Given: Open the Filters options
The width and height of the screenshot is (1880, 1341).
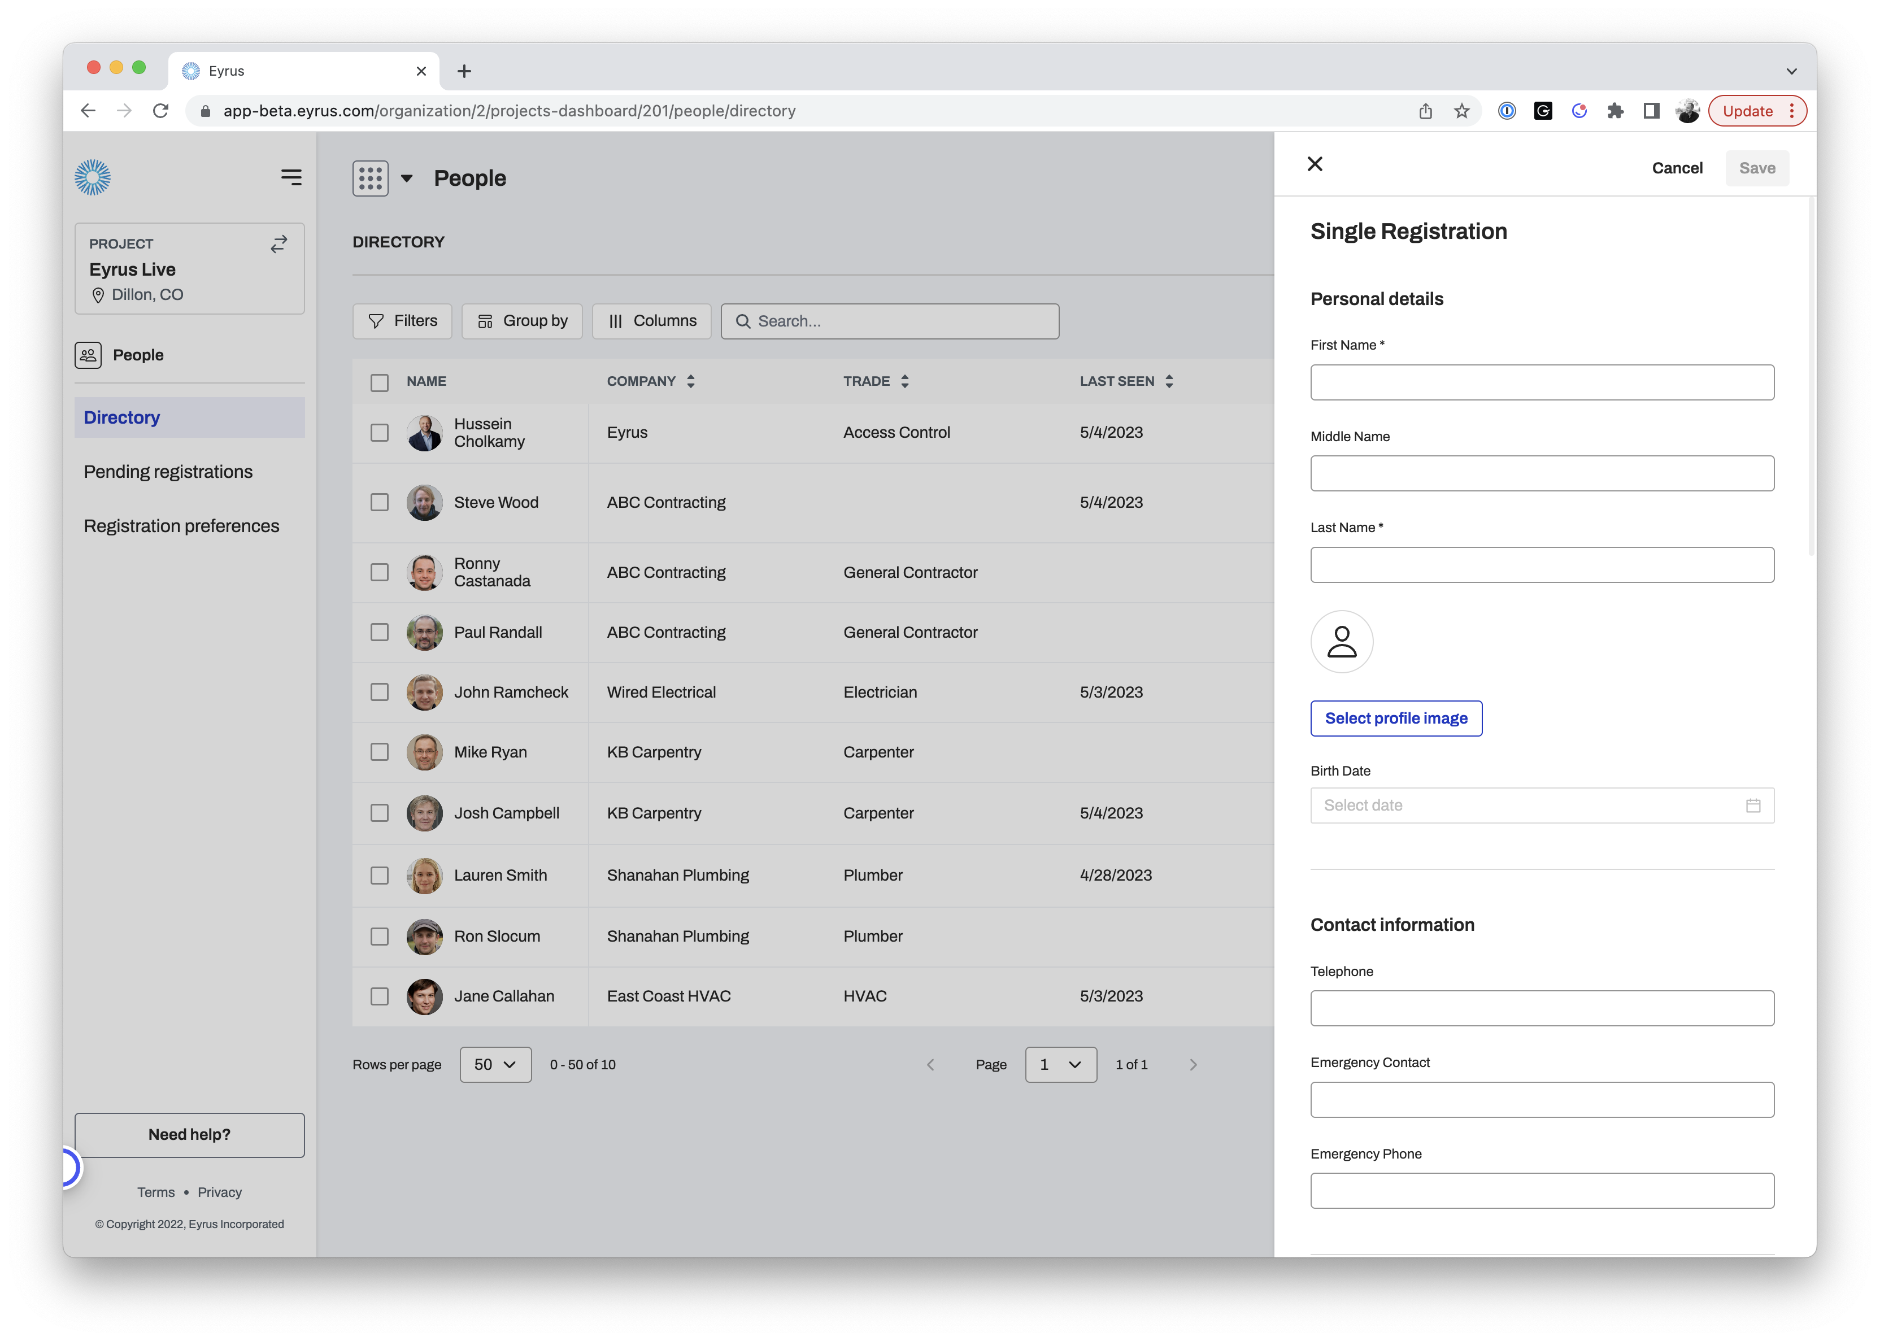Looking at the screenshot, I should [x=402, y=321].
